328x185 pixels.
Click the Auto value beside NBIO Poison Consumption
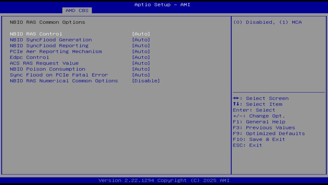point(141,69)
